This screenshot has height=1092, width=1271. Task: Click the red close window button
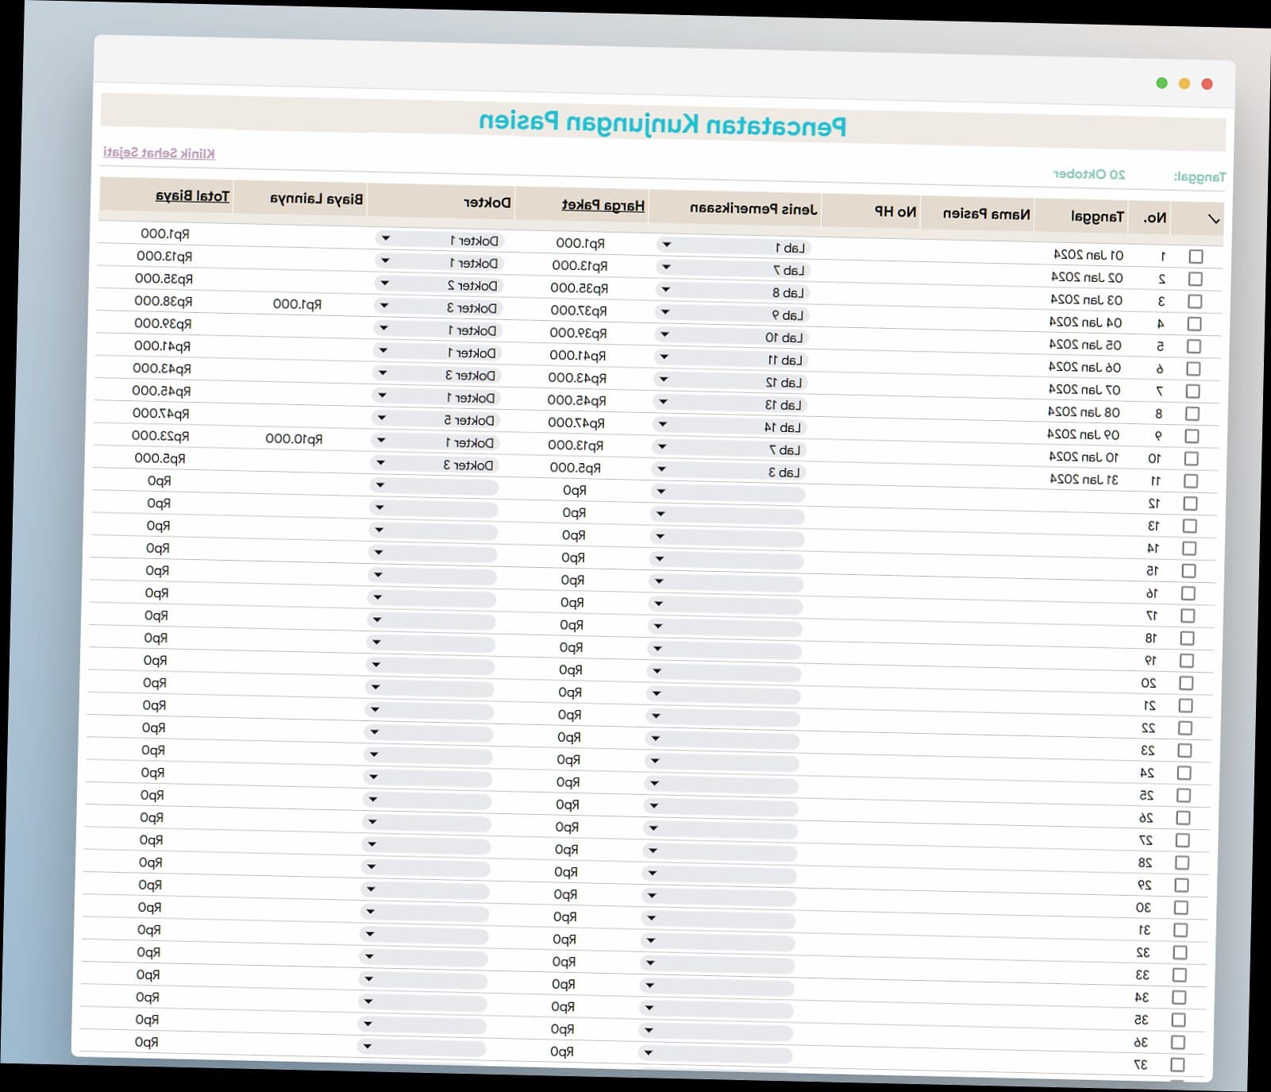click(x=1207, y=84)
